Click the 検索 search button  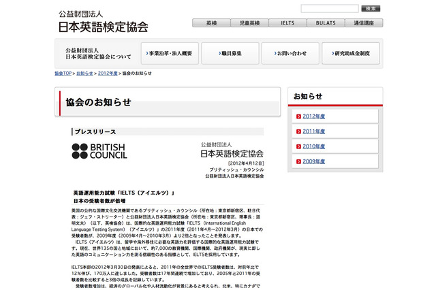(x=371, y=9)
